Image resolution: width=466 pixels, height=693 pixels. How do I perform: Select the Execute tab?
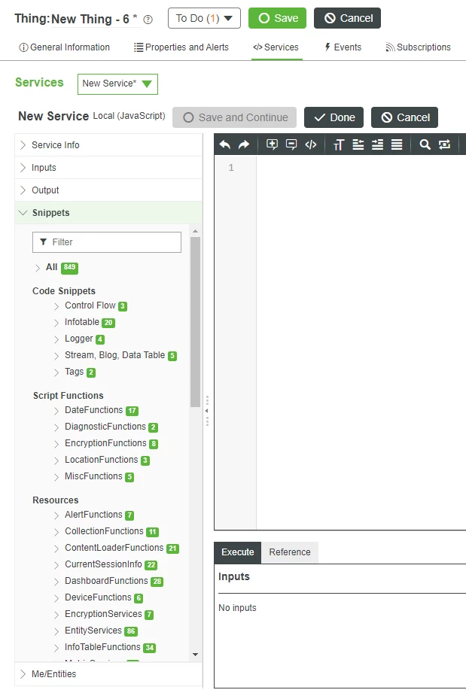coord(238,552)
